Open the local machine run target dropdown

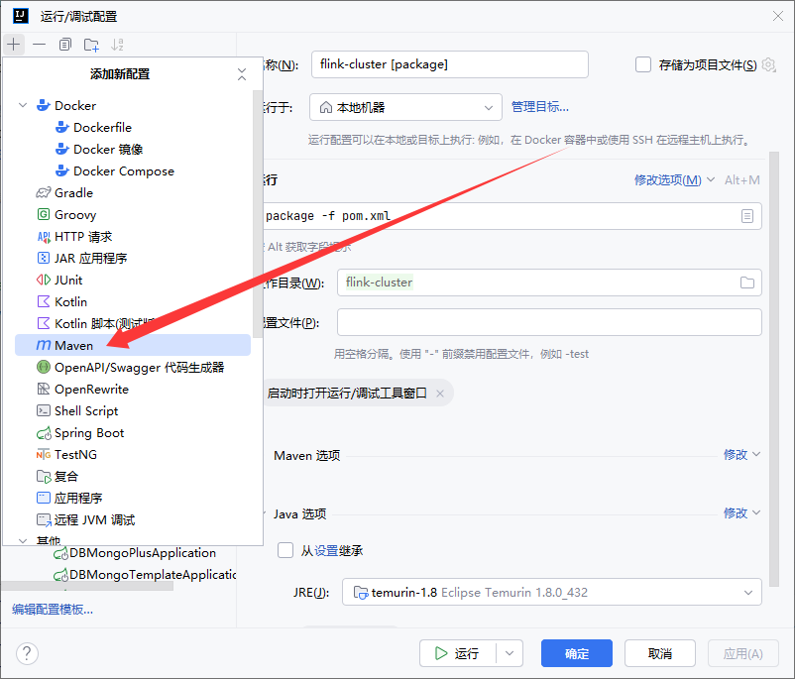[x=405, y=107]
